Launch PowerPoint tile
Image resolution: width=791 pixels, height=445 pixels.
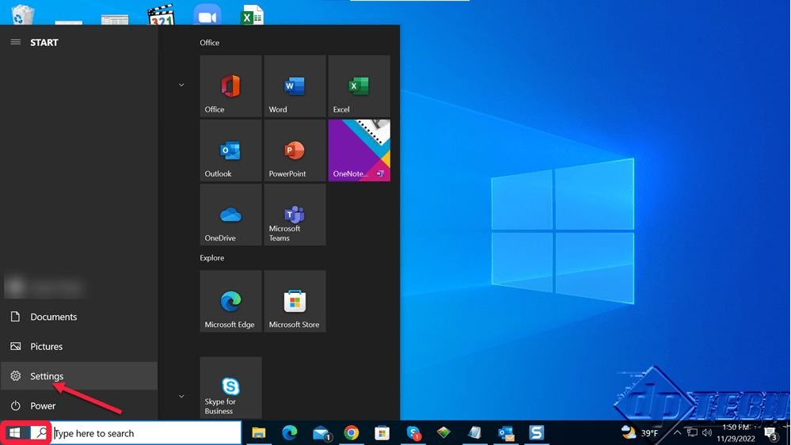pos(295,150)
